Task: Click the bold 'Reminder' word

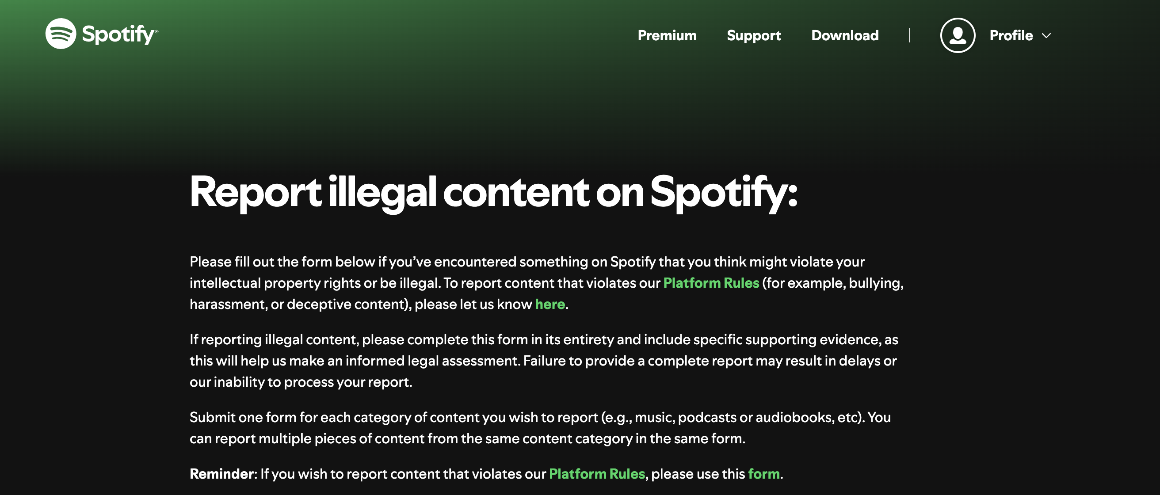Action: pyautogui.click(x=221, y=474)
